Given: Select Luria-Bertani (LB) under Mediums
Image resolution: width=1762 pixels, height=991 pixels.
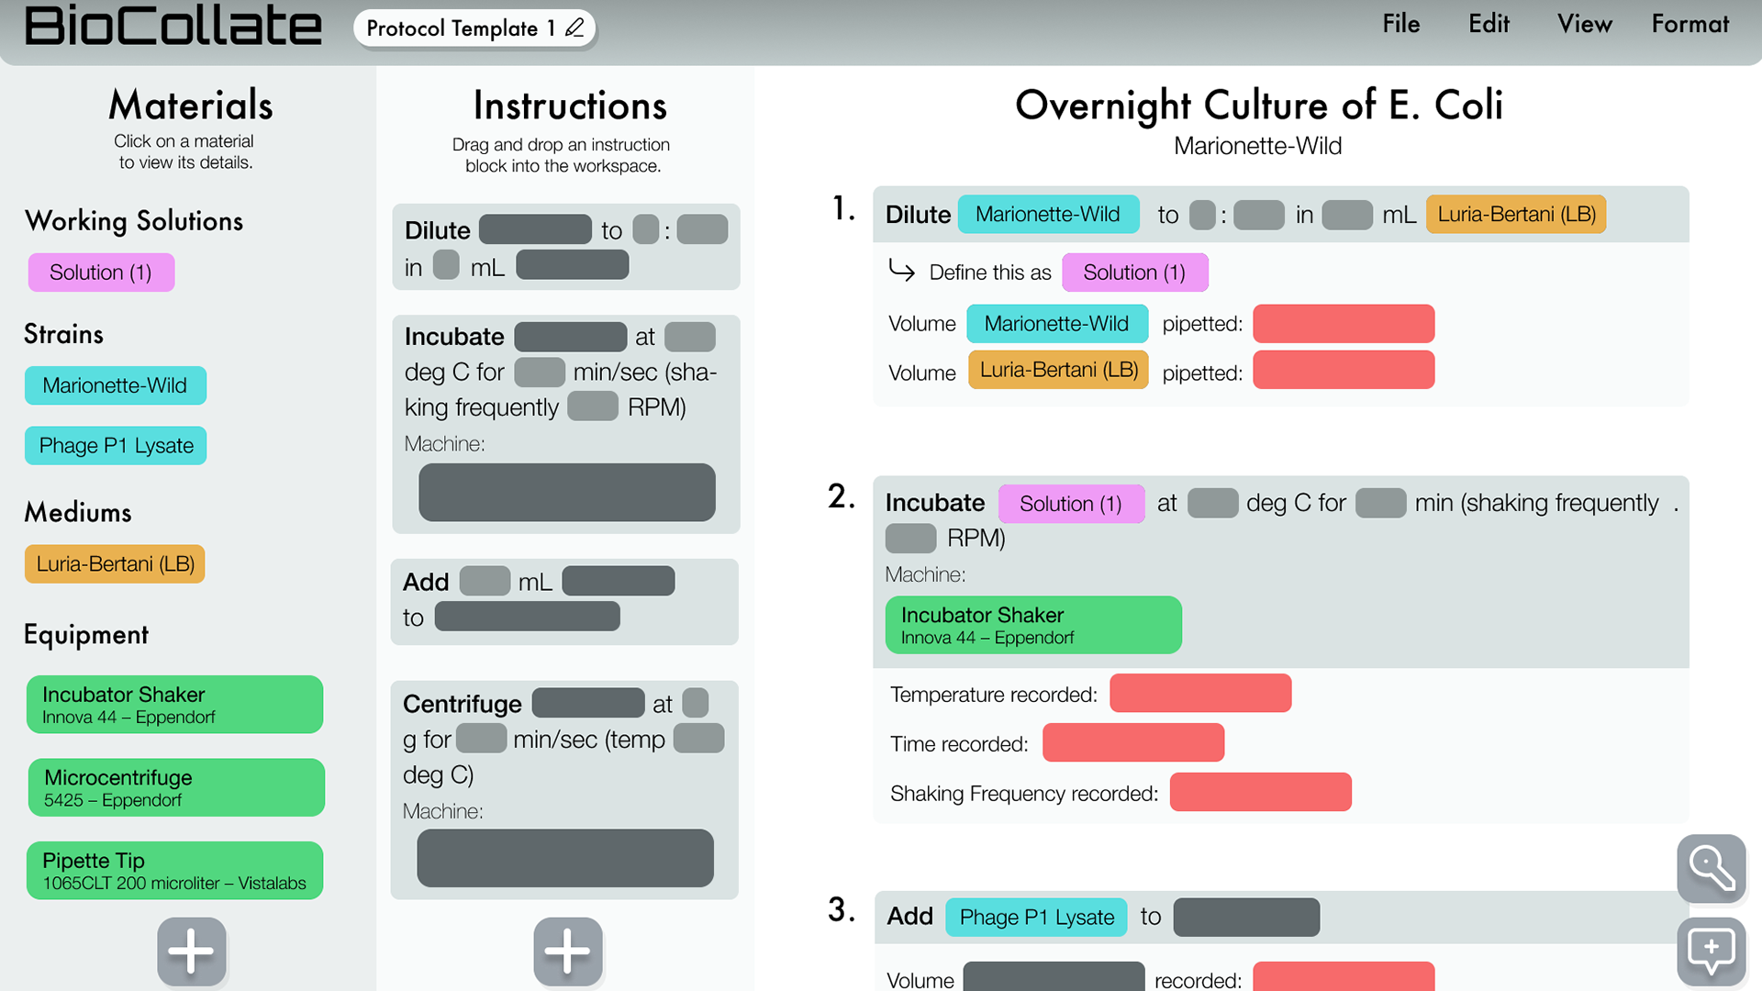Looking at the screenshot, I should coord(115,564).
